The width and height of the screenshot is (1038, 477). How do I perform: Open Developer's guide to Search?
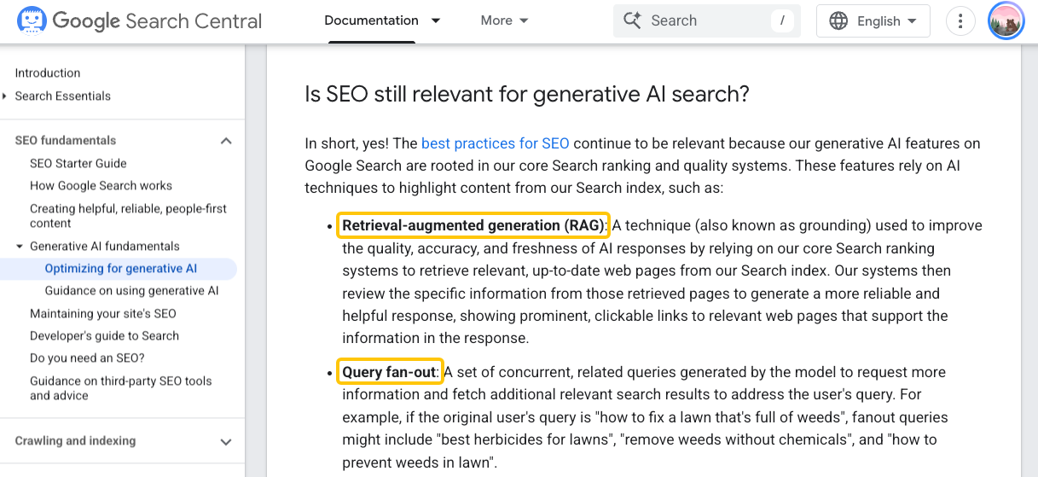point(104,336)
